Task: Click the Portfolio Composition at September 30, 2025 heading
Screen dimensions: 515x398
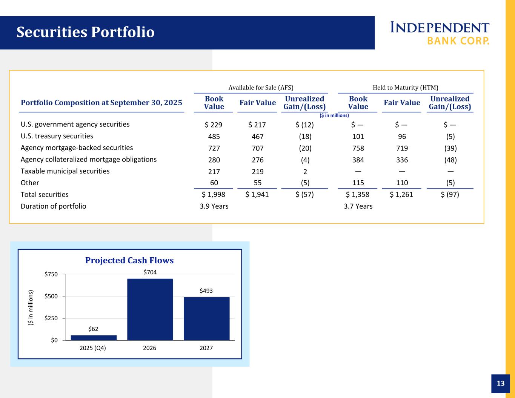Action: pyautogui.click(x=101, y=103)
